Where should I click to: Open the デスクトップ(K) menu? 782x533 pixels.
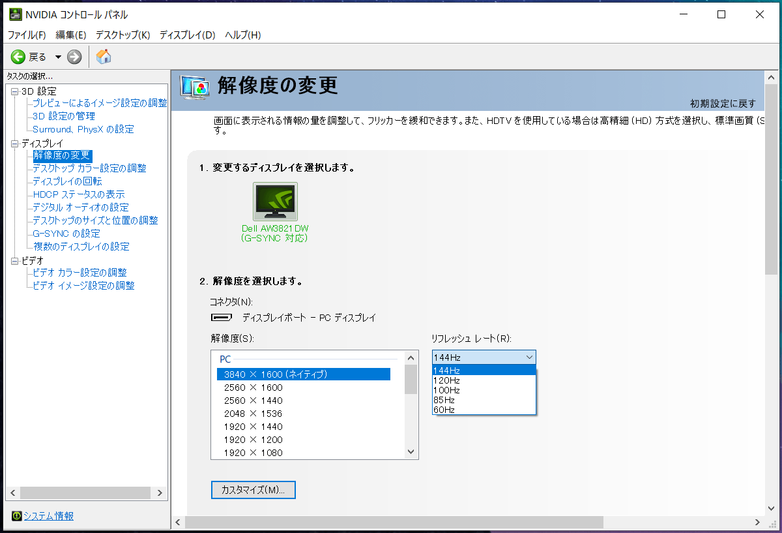[123, 35]
